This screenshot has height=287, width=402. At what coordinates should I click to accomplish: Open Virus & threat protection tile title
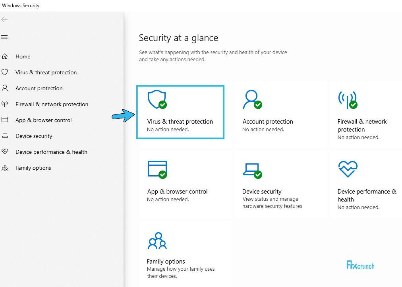(180, 122)
